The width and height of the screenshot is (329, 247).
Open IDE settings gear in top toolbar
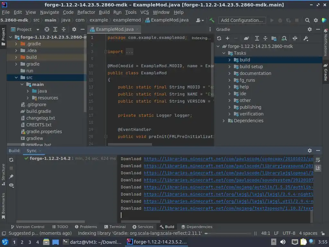tap(316, 20)
